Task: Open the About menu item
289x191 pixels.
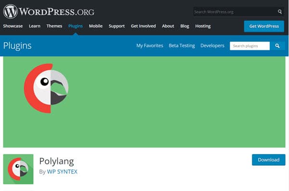Action: [x=168, y=26]
